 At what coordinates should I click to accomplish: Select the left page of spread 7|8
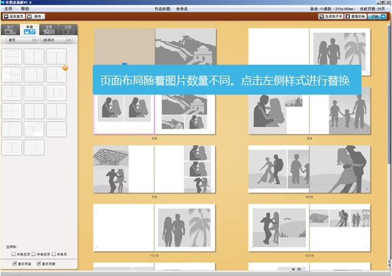click(x=124, y=169)
